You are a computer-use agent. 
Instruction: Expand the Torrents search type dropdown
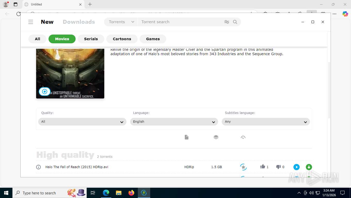pyautogui.click(x=121, y=22)
